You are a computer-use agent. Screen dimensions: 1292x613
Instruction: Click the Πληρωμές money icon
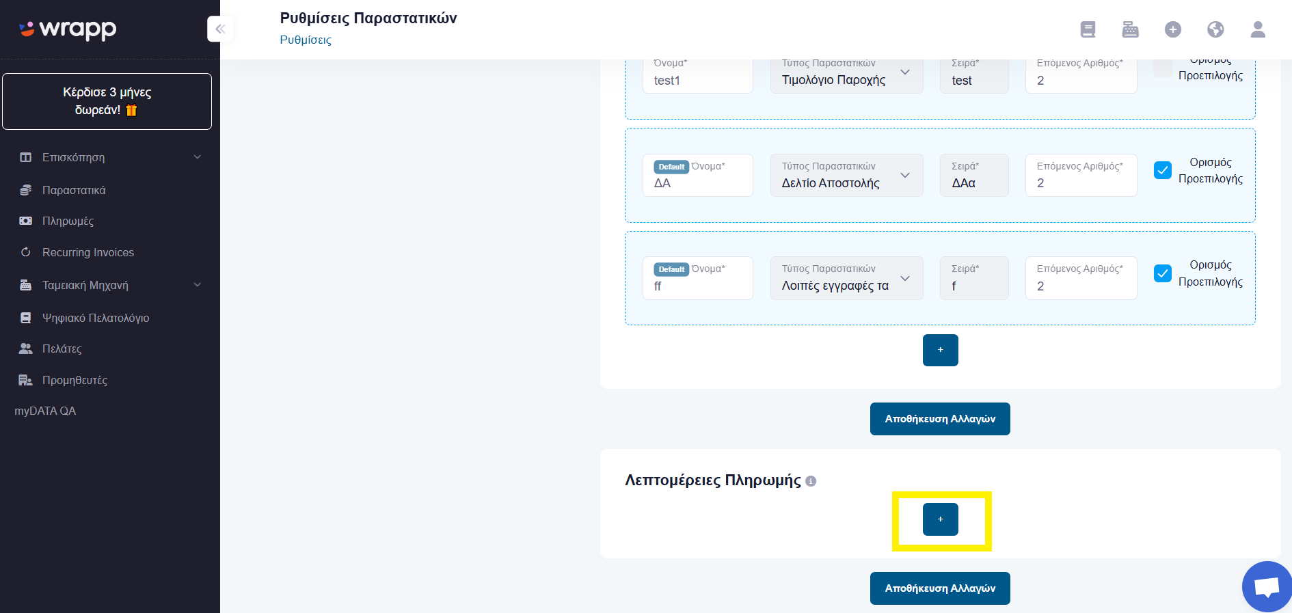coord(26,221)
